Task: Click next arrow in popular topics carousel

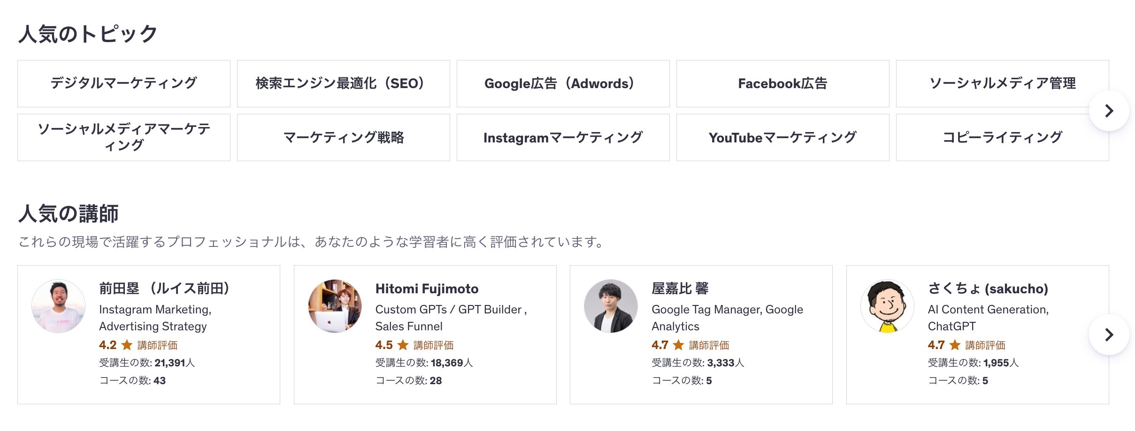Action: pos(1109,111)
